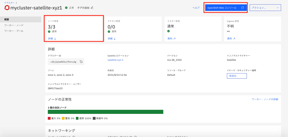
Task: Click the red 重大 legend swatch
Action: [x=49, y=118]
